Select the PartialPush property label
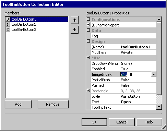This screenshot has height=131, width=167. coord(105,80)
